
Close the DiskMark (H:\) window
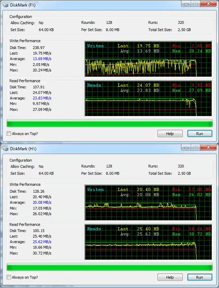[x=208, y=148]
